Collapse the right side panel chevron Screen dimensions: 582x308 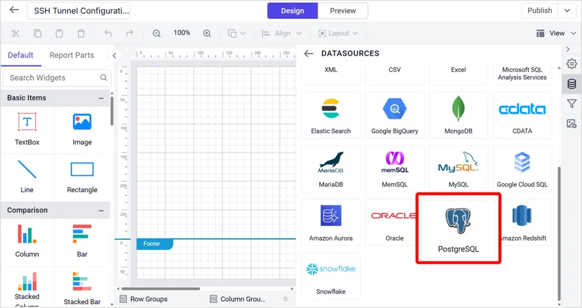[568, 49]
